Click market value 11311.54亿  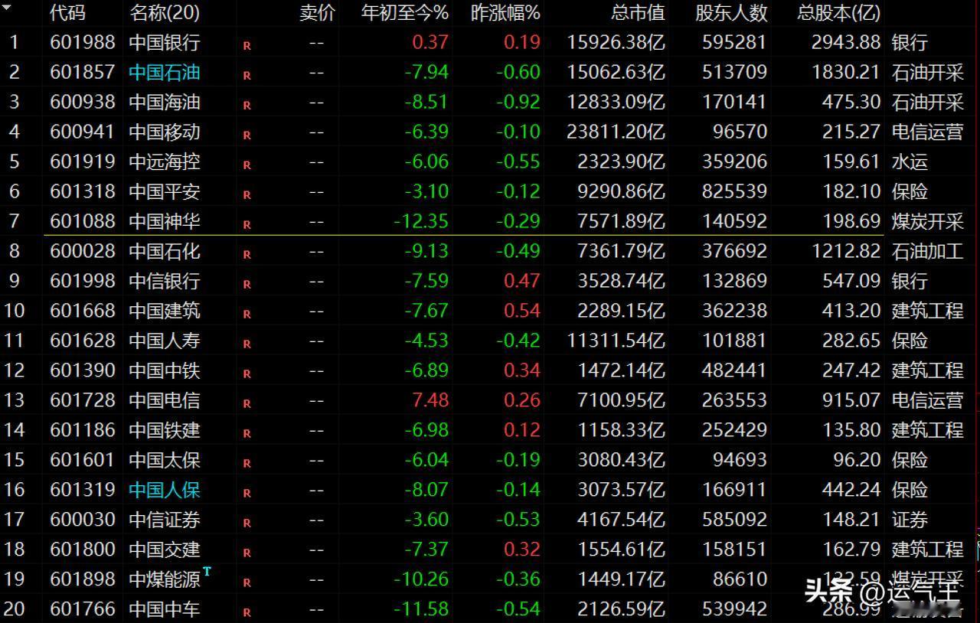click(x=616, y=341)
